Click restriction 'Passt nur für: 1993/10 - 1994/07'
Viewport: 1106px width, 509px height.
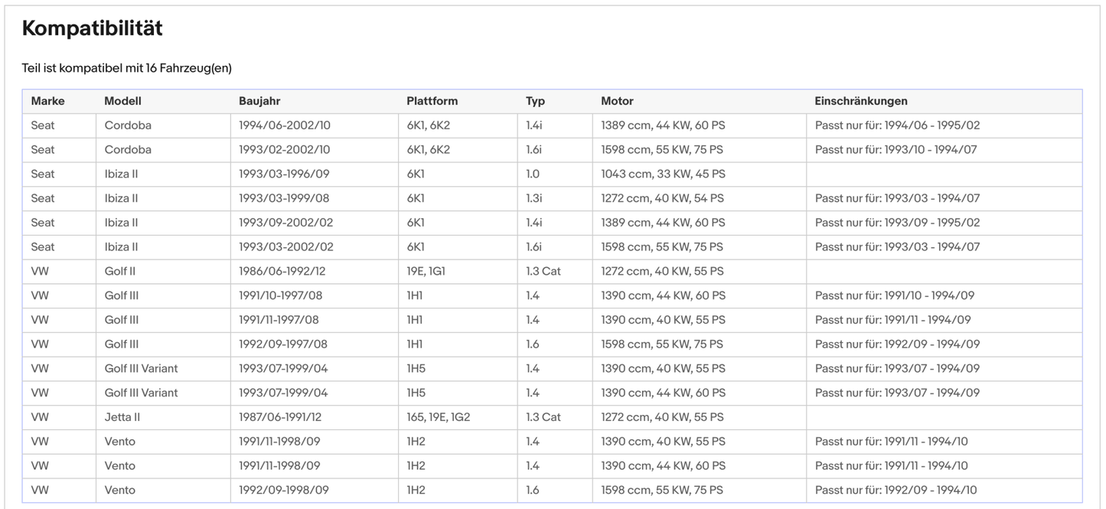click(x=897, y=149)
